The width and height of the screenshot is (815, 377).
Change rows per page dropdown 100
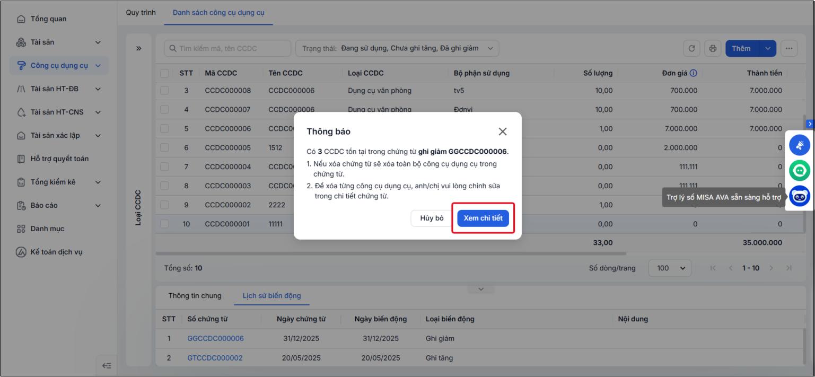click(670, 268)
